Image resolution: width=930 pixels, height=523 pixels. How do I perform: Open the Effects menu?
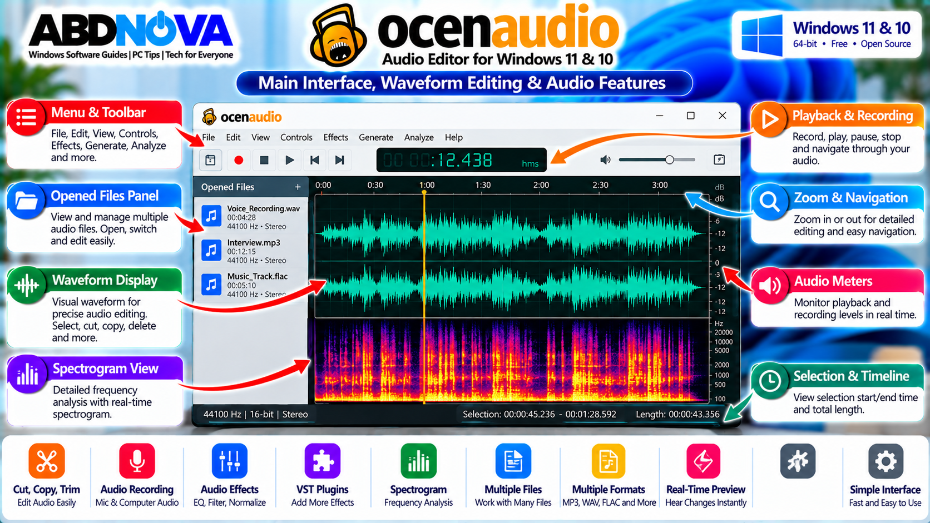[x=336, y=137]
